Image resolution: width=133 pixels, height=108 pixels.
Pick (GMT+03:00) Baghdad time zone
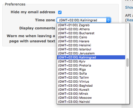[91, 86]
